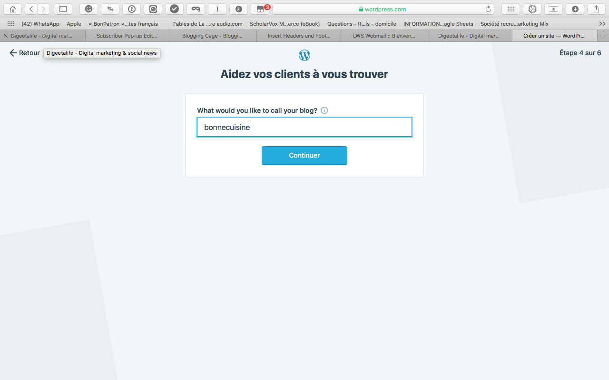Go back with the Safari back arrow
The width and height of the screenshot is (609, 380).
[31, 9]
